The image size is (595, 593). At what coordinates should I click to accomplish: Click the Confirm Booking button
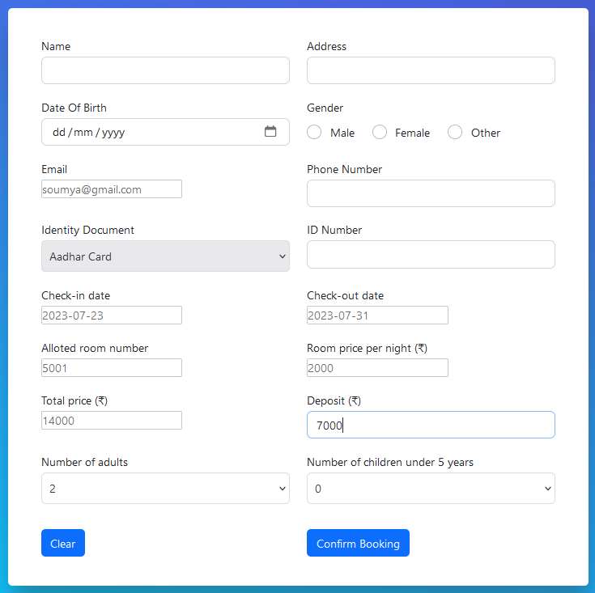tap(358, 544)
